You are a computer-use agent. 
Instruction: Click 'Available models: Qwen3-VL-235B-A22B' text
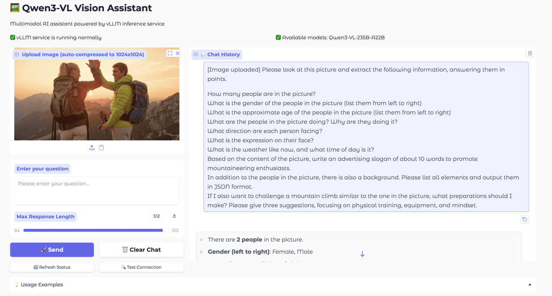point(330,38)
